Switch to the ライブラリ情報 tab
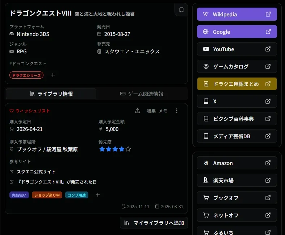Viewport: 285px width, 235px height. click(x=51, y=94)
